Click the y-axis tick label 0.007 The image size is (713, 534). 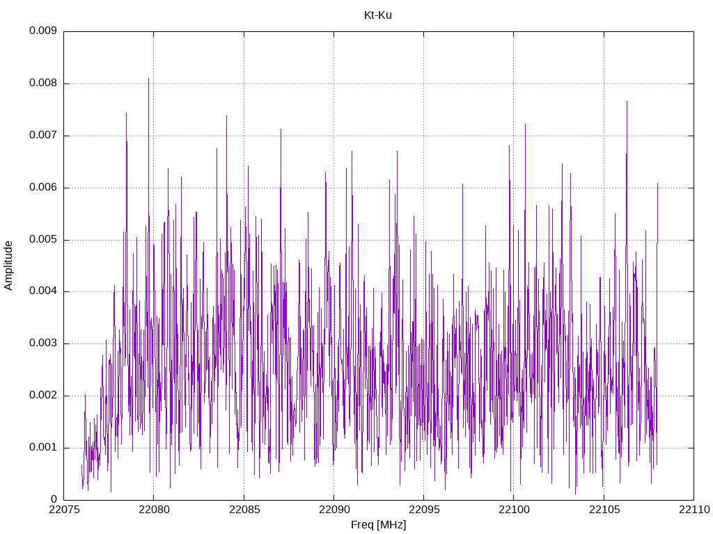pos(43,136)
